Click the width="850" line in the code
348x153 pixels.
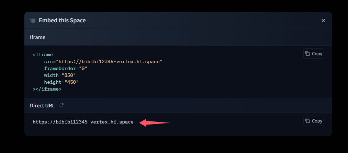click(x=60, y=75)
